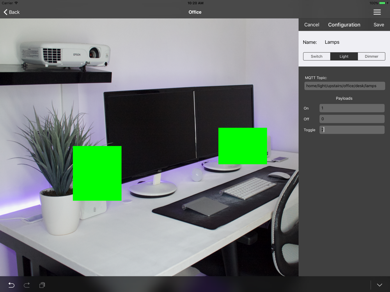
Task: Save the Lamps configuration
Action: click(379, 25)
